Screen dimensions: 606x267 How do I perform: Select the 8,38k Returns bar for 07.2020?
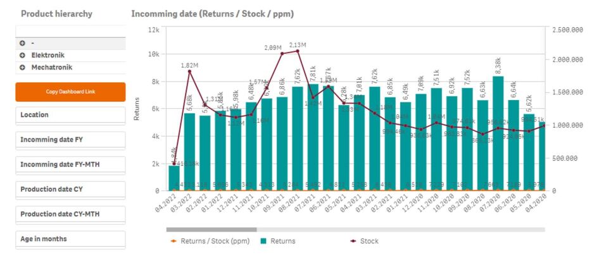click(498, 133)
